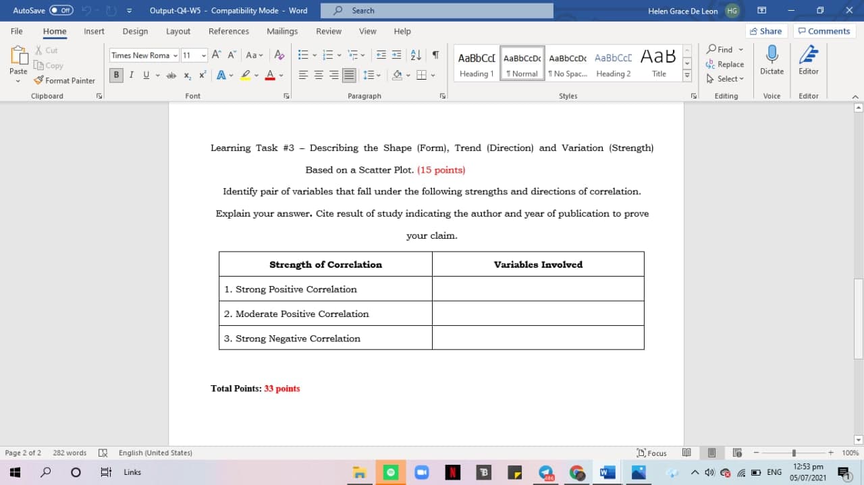Enable center text alignment
This screenshot has width=864, height=485.
pyautogui.click(x=317, y=75)
